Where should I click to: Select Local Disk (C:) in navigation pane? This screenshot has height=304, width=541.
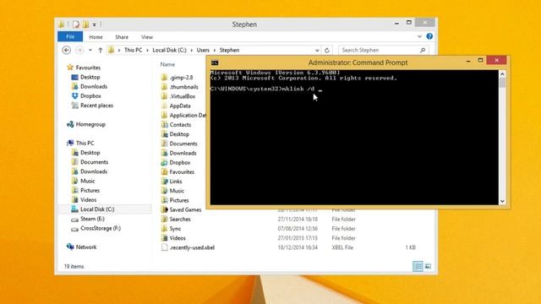pos(97,209)
